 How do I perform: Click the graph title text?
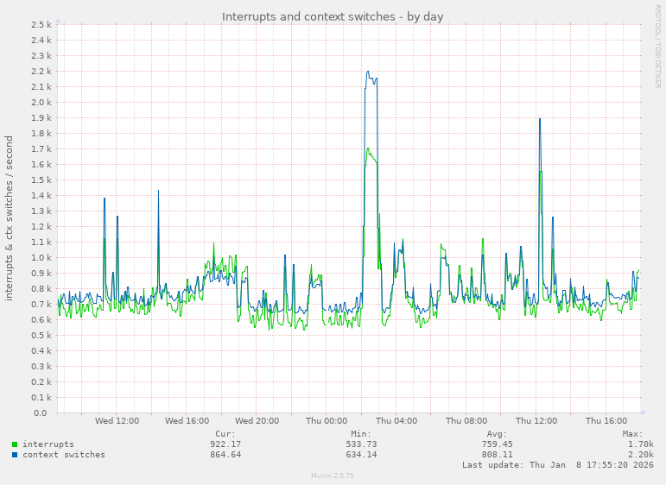tap(333, 16)
